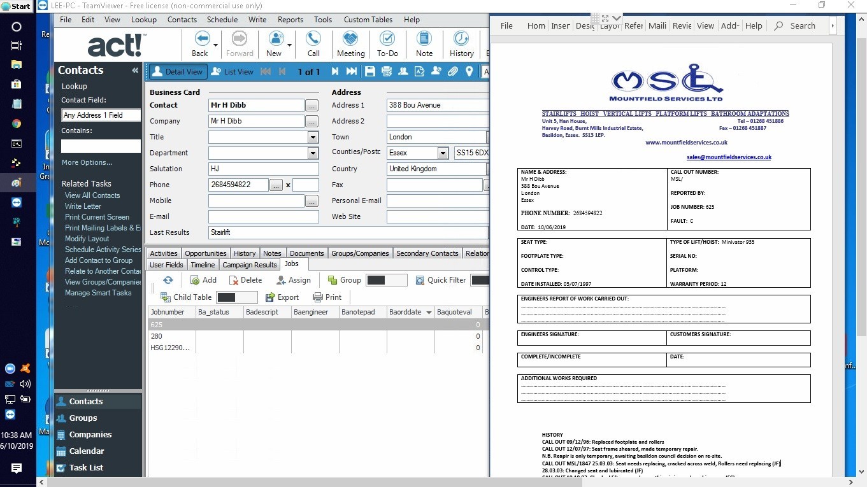
Task: Sort by Baorddate column dropdown arrow
Action: (x=429, y=313)
